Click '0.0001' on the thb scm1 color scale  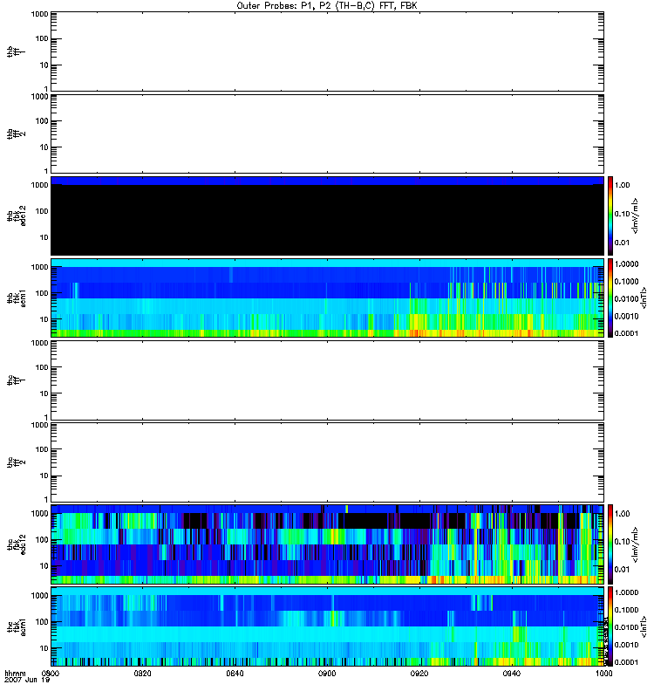click(x=626, y=333)
